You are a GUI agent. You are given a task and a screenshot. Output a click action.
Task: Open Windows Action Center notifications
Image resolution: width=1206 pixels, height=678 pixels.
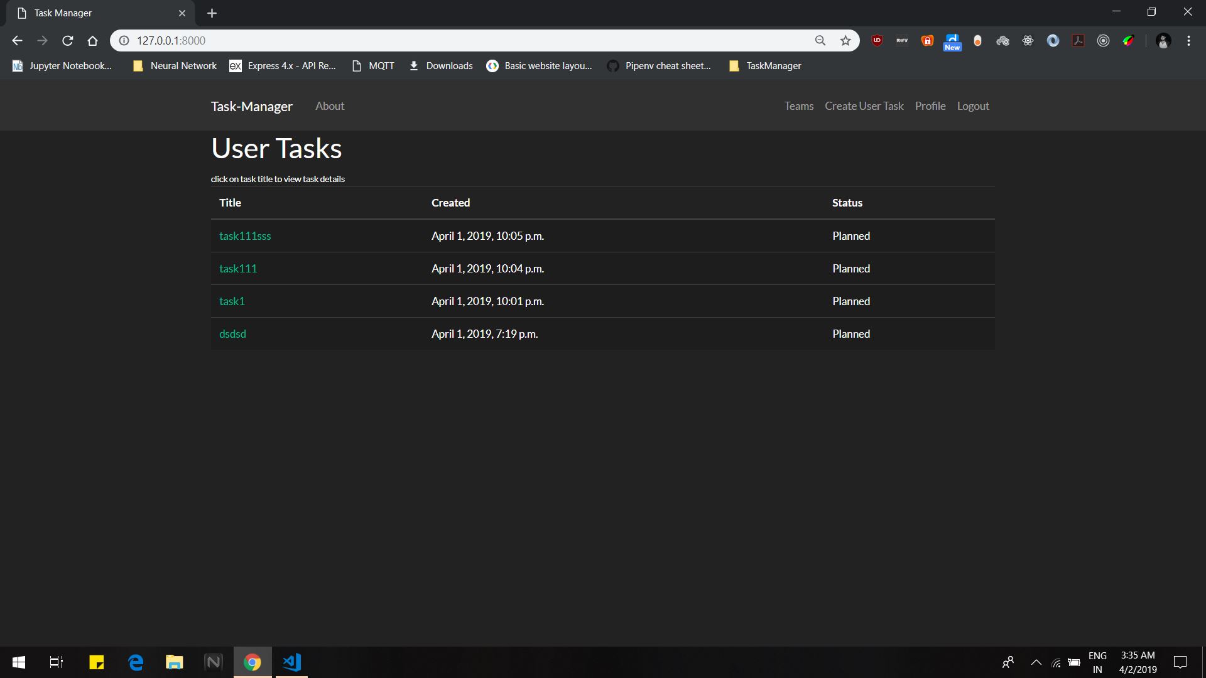(1180, 662)
